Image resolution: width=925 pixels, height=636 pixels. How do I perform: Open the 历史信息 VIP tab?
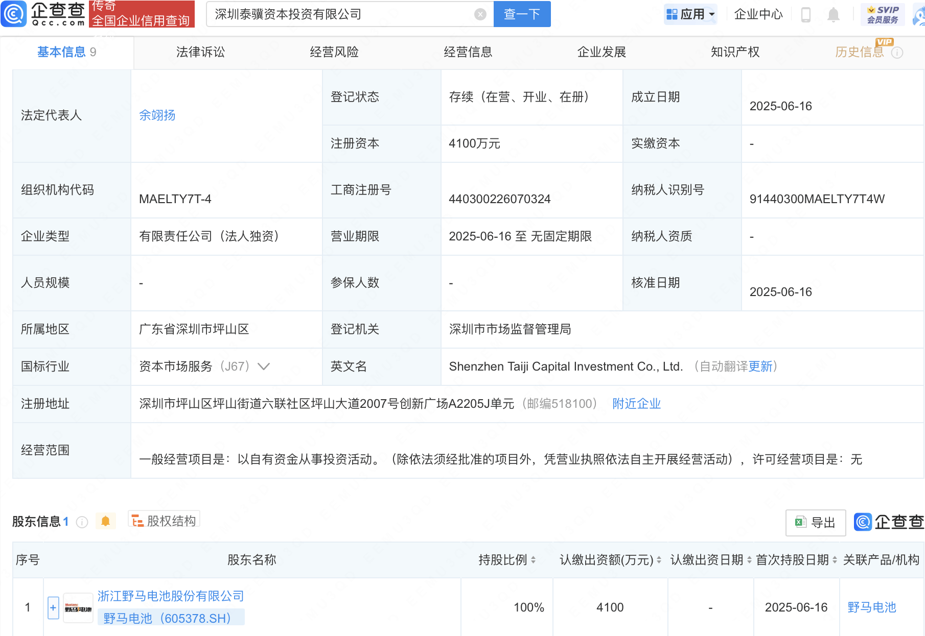tap(860, 52)
